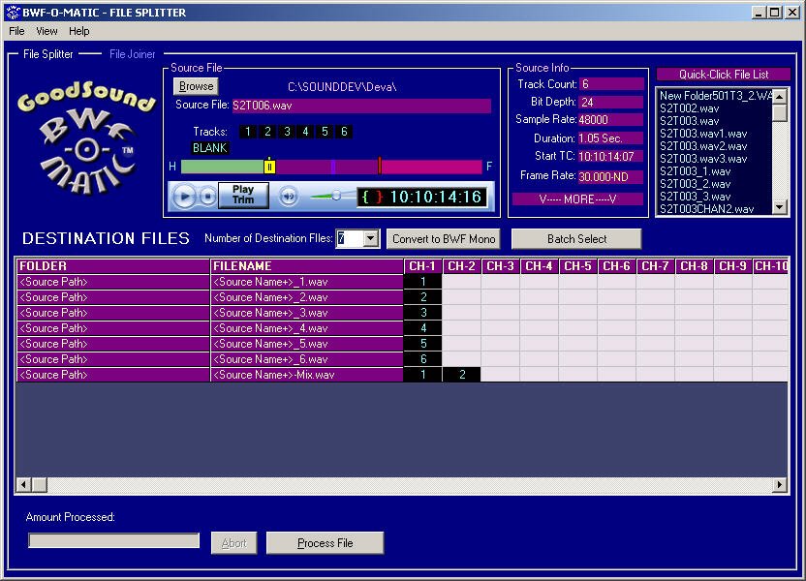Toggle source track 1
Viewport: 806px width, 581px height.
(x=248, y=132)
